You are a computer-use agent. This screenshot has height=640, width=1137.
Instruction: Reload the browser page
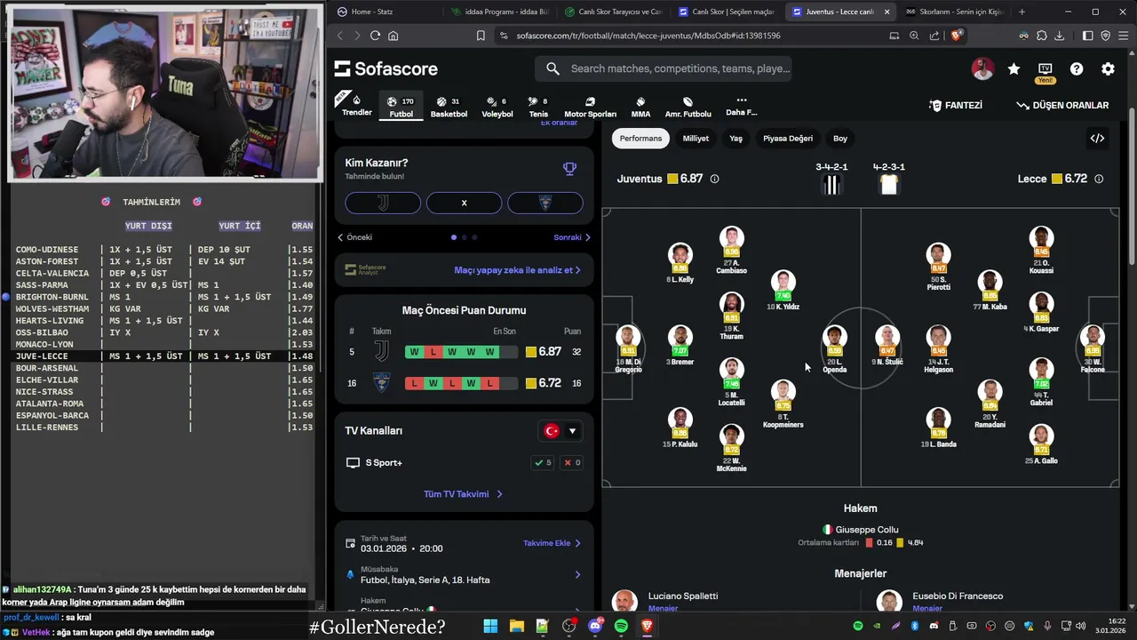point(375,36)
